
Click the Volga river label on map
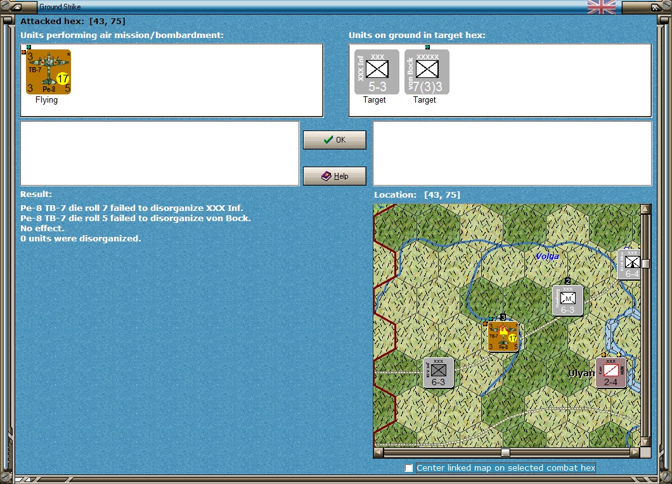tap(547, 256)
